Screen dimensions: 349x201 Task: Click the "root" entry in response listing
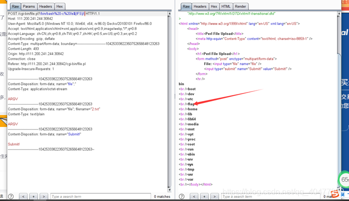191,144
